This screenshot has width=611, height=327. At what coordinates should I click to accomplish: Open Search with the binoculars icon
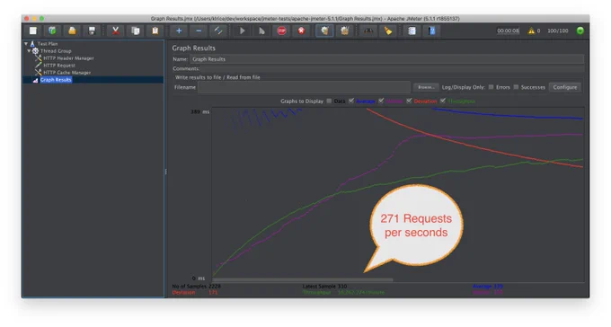coord(368,31)
